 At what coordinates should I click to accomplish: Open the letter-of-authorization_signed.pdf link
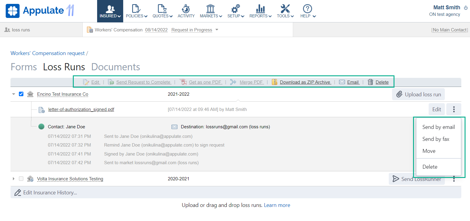point(81,109)
